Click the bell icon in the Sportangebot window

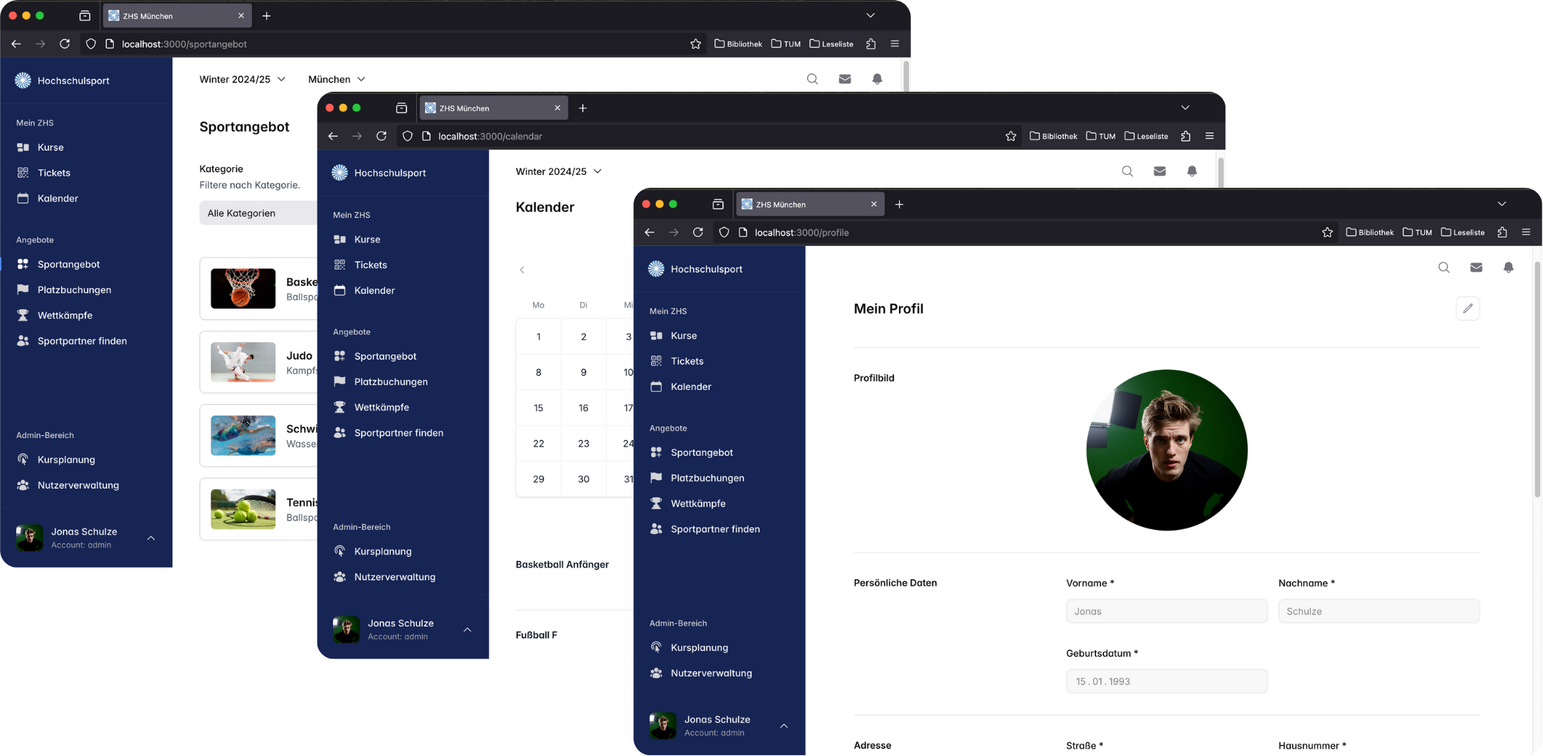(x=877, y=79)
